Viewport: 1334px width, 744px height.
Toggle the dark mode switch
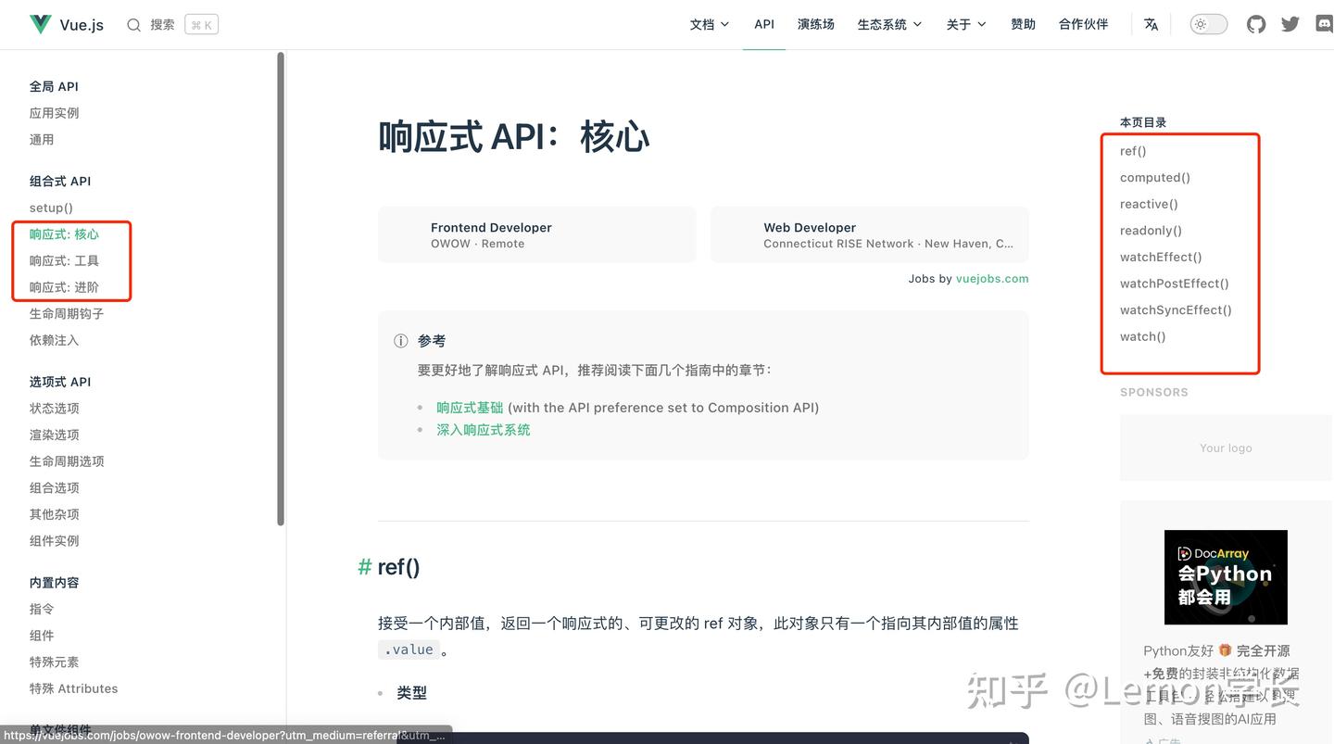click(1208, 24)
